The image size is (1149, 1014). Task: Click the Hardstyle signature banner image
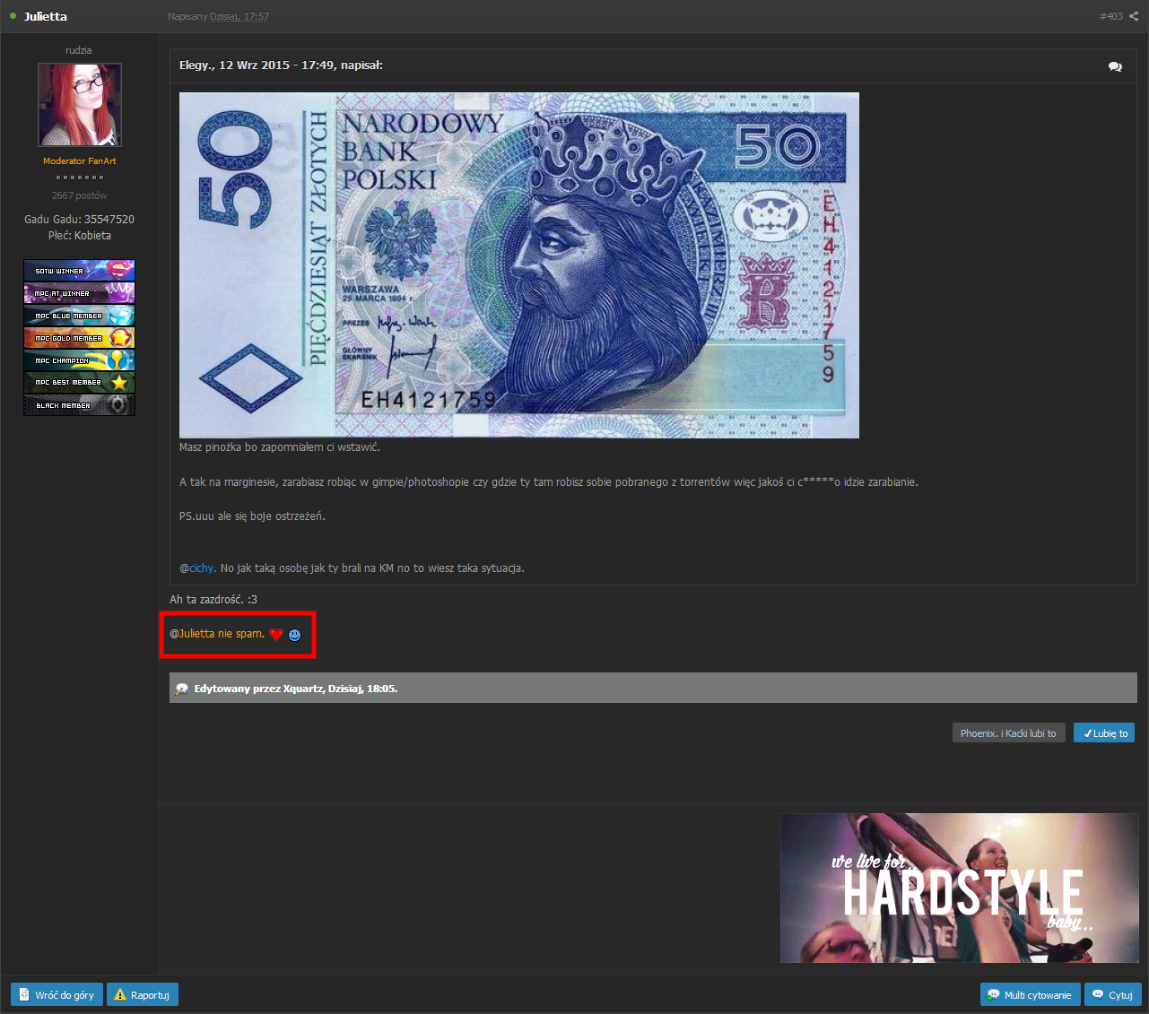click(x=959, y=888)
